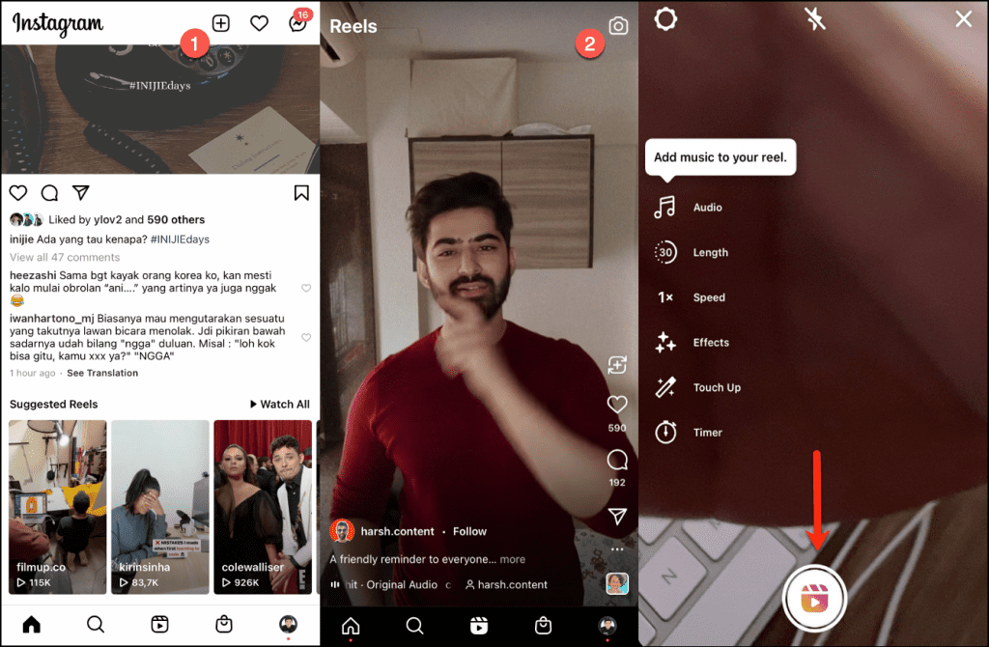Like heezashi's comment small heart

pyautogui.click(x=306, y=288)
